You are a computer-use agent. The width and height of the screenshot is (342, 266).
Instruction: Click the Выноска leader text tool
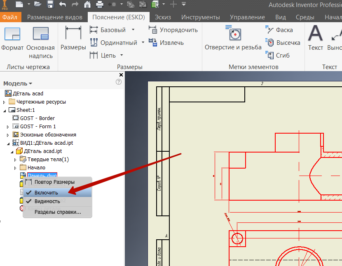[x=335, y=38]
